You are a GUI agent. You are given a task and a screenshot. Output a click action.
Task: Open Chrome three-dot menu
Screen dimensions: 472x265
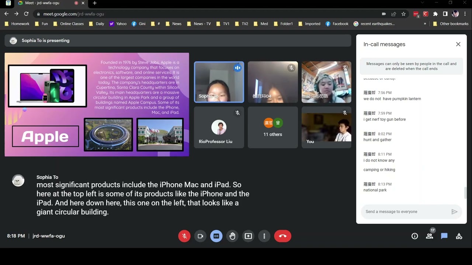coord(465,14)
